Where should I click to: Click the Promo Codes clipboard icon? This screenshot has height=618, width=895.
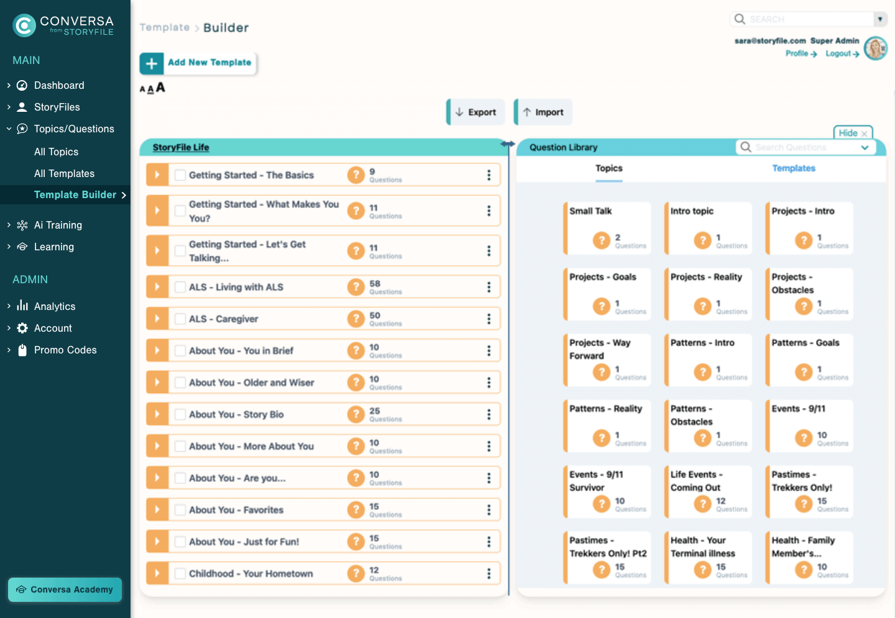(22, 350)
